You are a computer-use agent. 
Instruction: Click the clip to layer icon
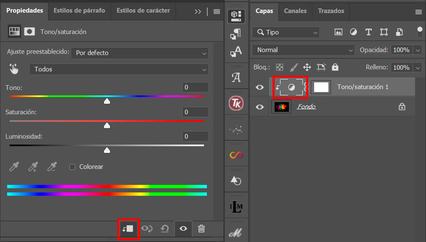click(128, 229)
